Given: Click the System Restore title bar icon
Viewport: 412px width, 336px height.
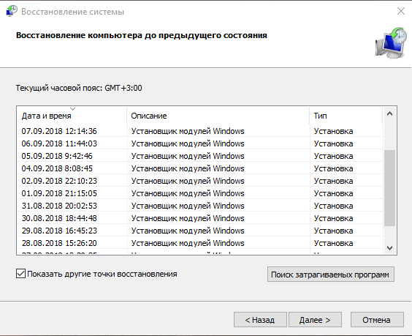Looking at the screenshot, I should 11,11.
